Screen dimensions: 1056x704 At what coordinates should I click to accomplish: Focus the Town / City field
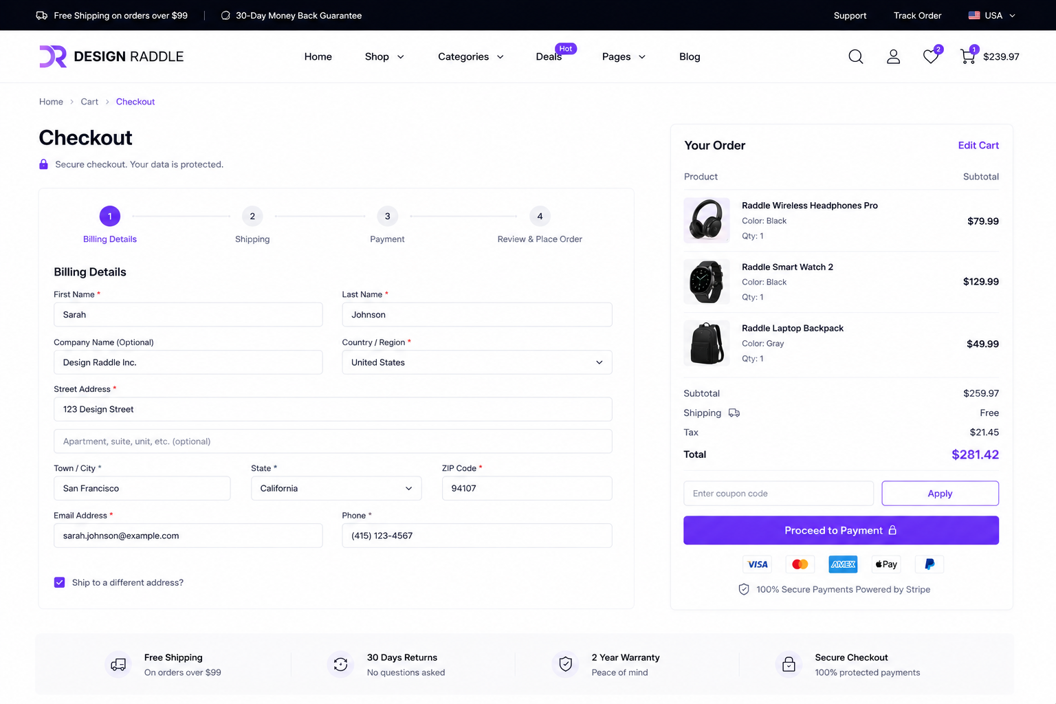point(142,488)
